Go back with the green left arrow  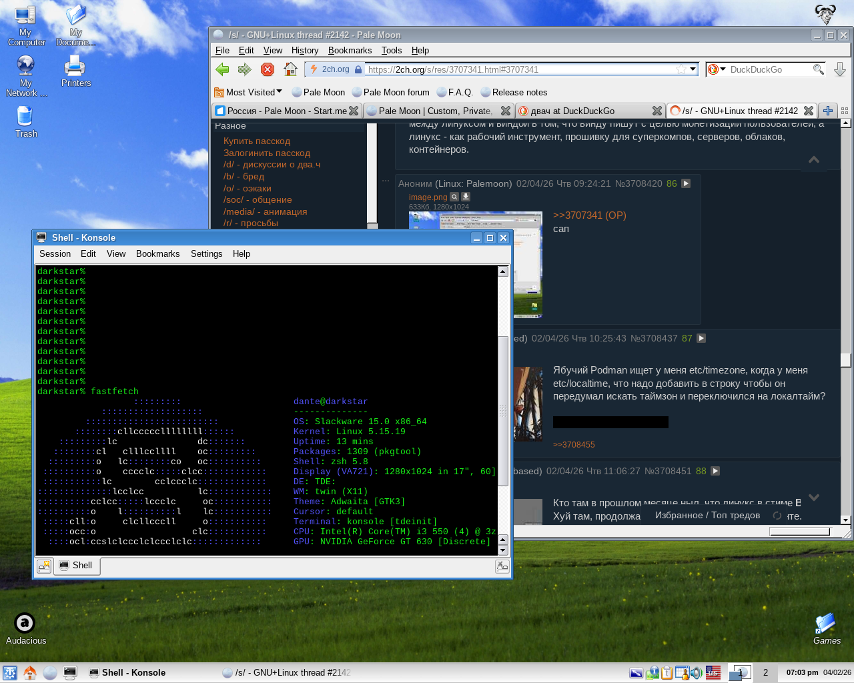tap(222, 69)
